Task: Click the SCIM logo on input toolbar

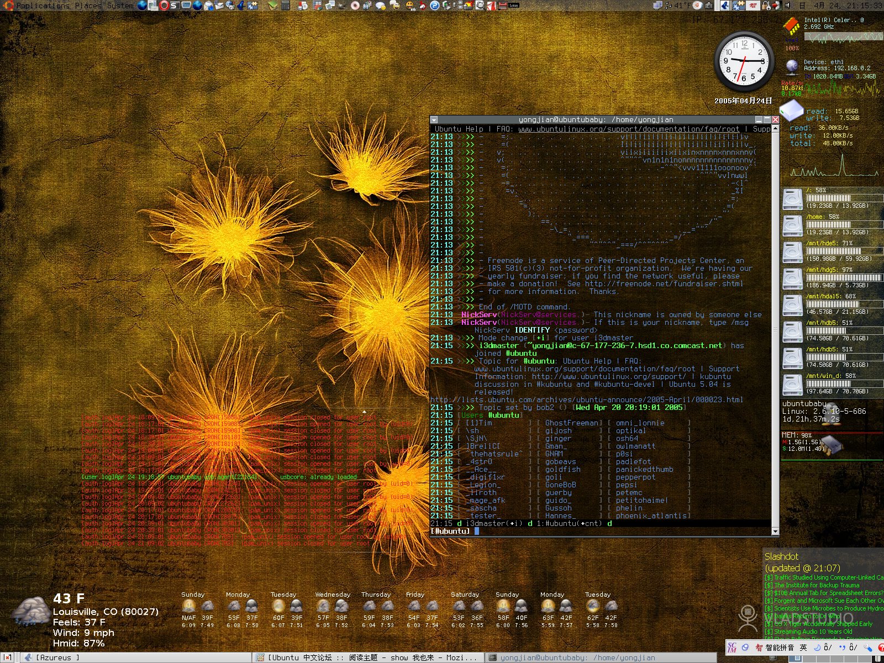Action: click(x=732, y=648)
